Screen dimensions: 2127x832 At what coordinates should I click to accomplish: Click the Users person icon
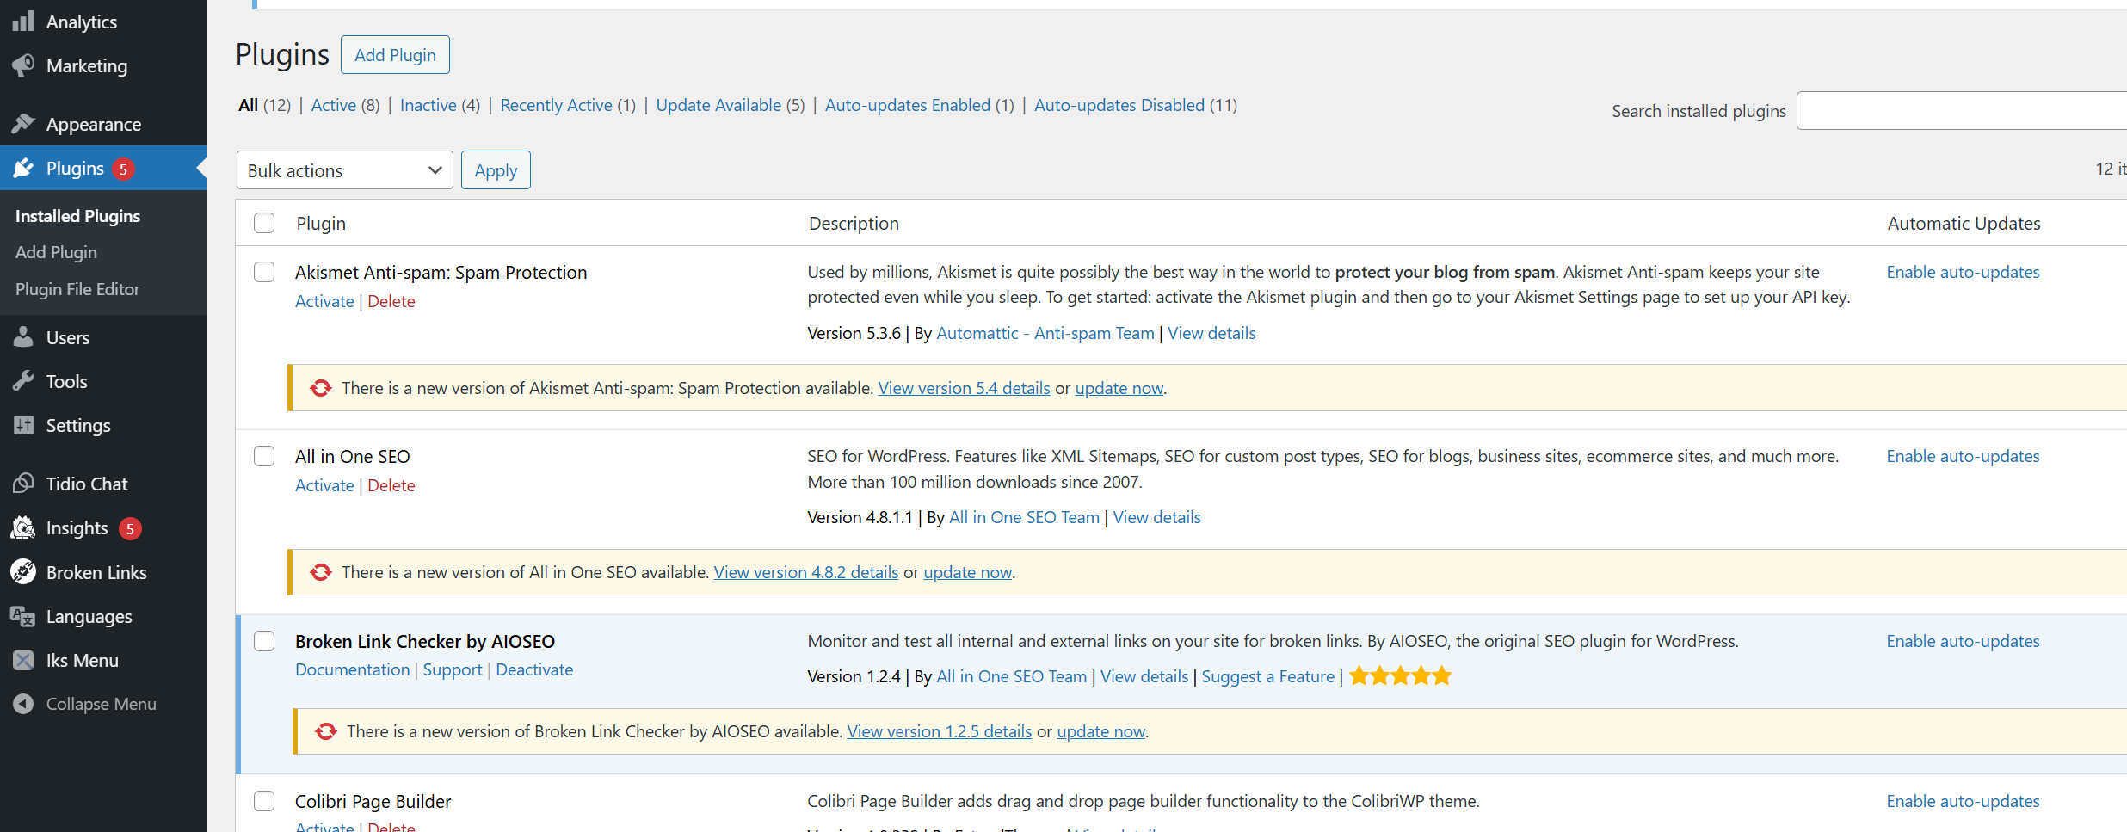(23, 337)
